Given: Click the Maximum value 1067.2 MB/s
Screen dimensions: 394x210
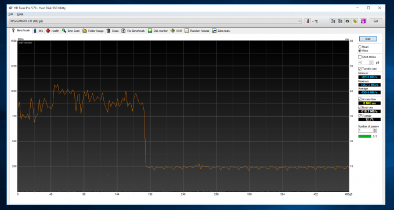Looking at the screenshot, I should click(370, 85).
